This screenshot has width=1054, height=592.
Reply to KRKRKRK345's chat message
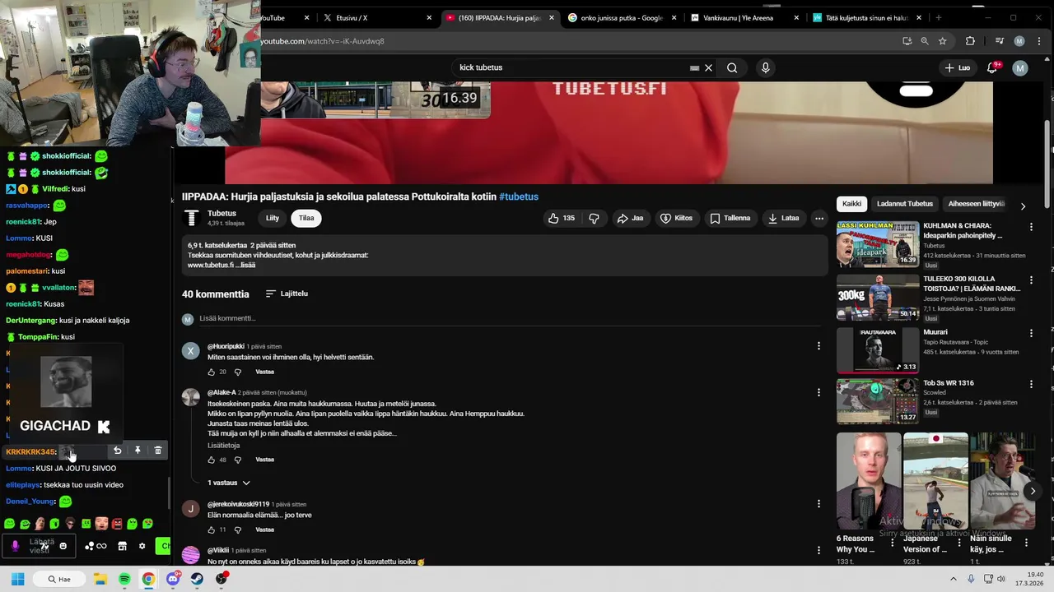coord(117,451)
